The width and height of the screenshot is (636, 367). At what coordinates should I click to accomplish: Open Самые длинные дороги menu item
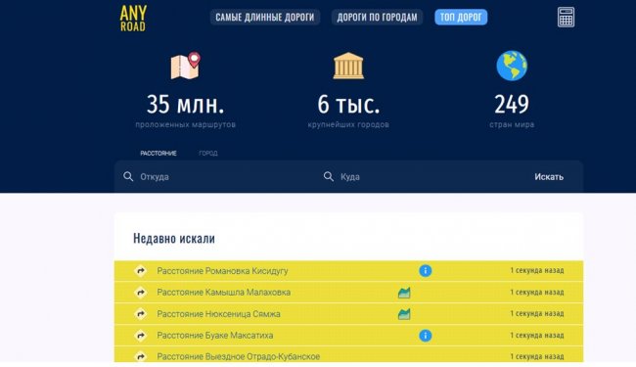coord(265,17)
